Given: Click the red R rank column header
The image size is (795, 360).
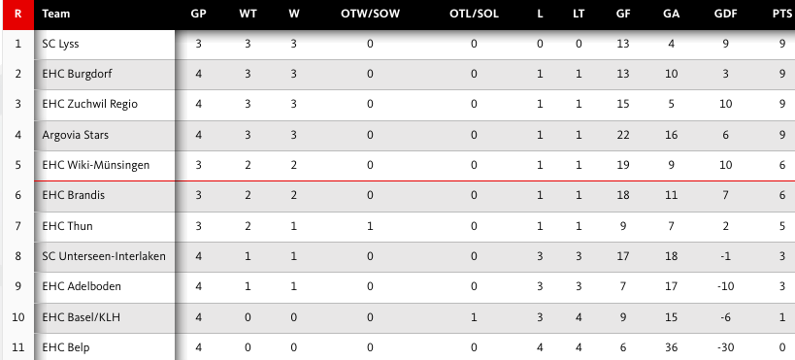Looking at the screenshot, I should 18,15.
